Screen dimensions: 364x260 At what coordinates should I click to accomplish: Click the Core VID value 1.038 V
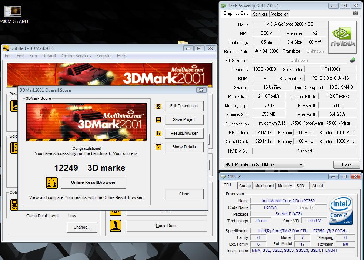(314, 220)
